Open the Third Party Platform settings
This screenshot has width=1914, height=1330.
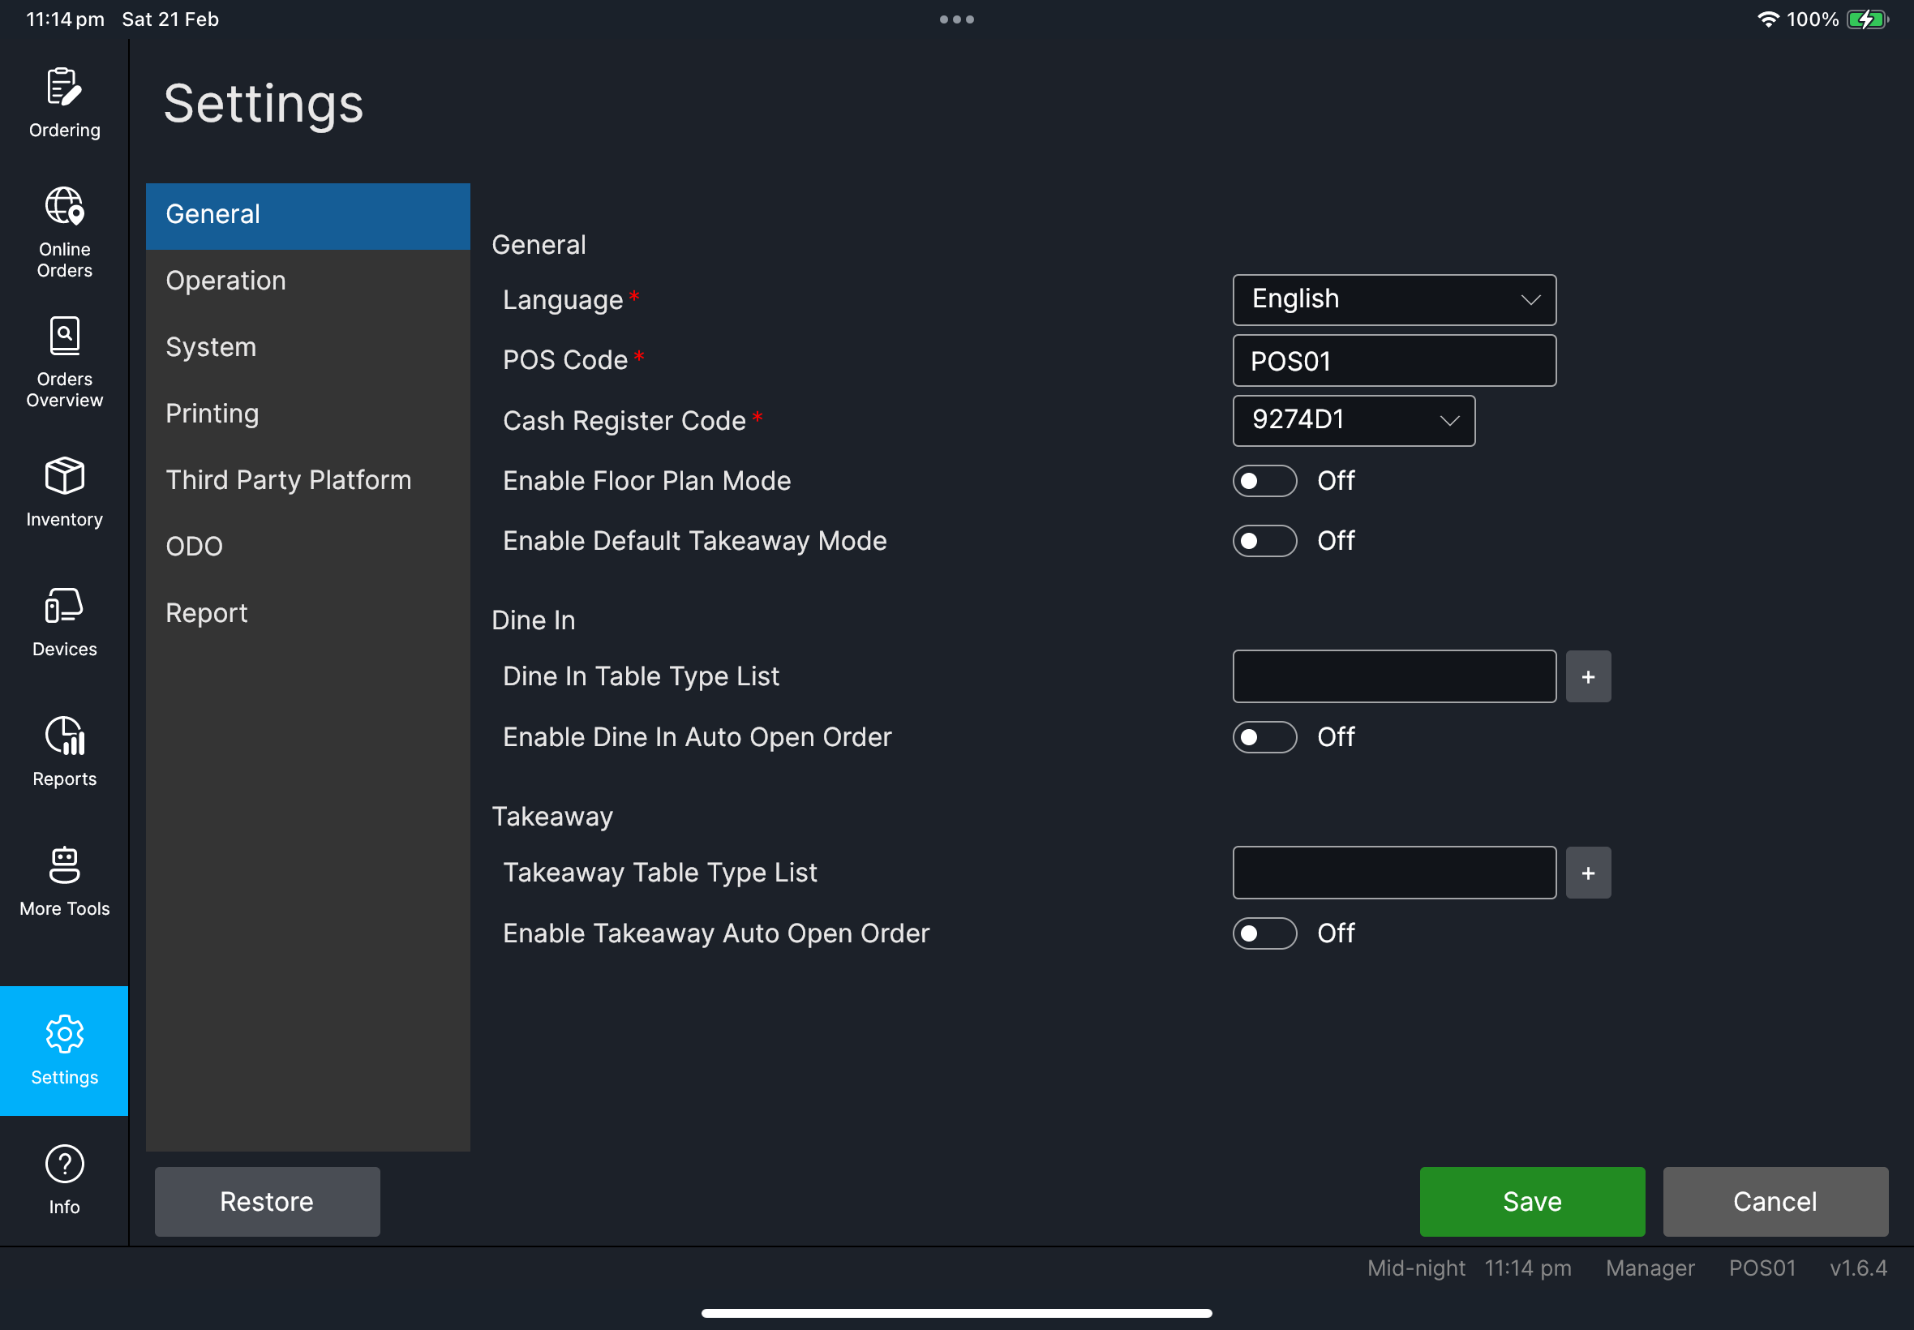pos(288,480)
